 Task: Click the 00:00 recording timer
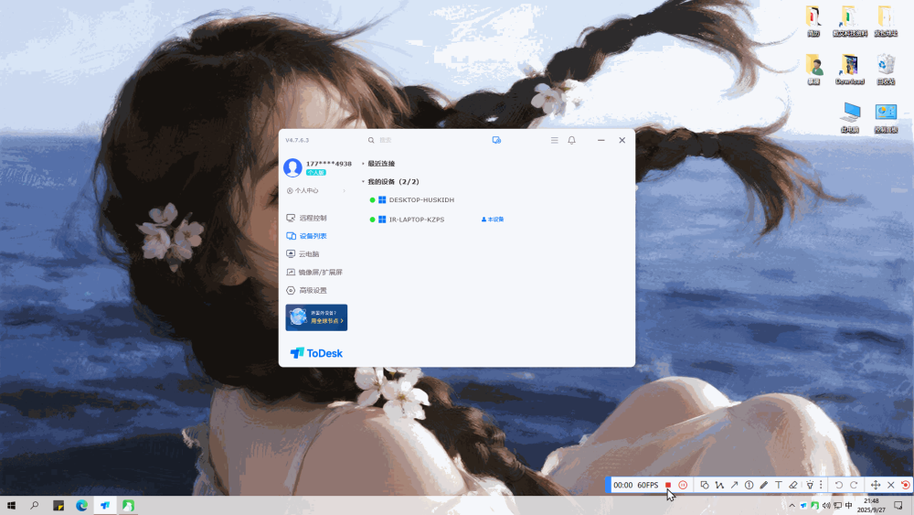coord(623,485)
